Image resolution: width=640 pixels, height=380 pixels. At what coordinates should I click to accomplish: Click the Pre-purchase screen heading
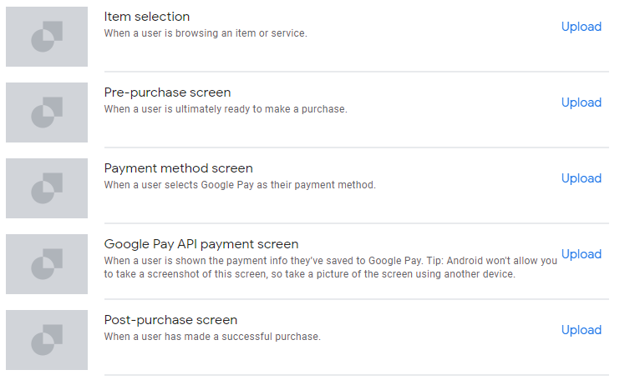tap(167, 92)
